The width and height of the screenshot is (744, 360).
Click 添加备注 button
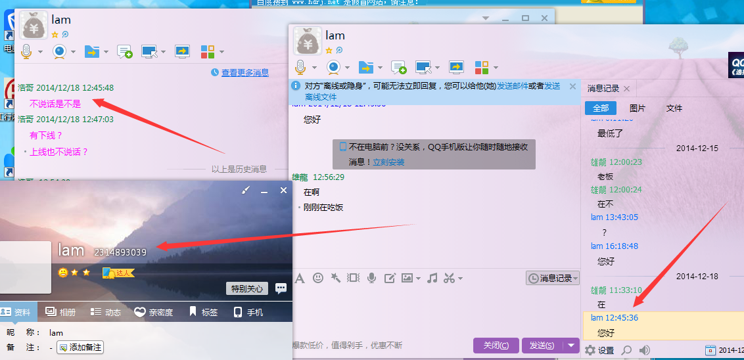[x=80, y=348]
